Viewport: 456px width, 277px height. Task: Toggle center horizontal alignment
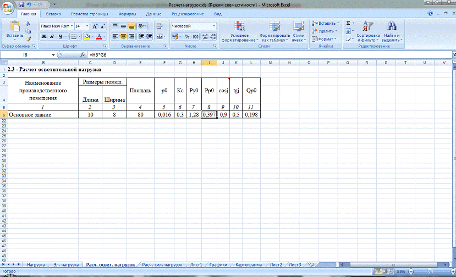123,36
